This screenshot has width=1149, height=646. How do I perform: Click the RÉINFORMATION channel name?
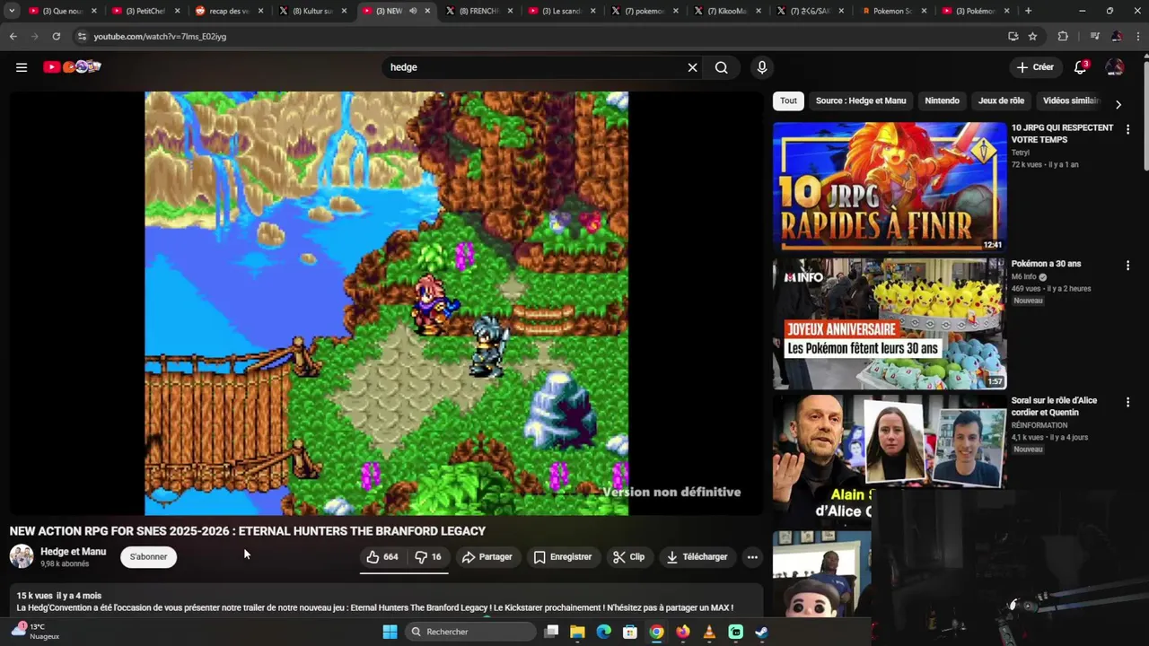point(1039,425)
